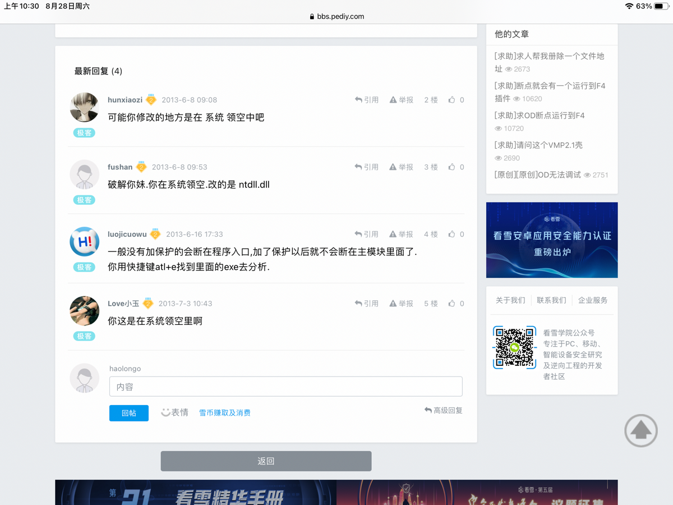Switch to the 联系我们 tab
Image resolution: width=673 pixels, height=505 pixels.
point(551,300)
